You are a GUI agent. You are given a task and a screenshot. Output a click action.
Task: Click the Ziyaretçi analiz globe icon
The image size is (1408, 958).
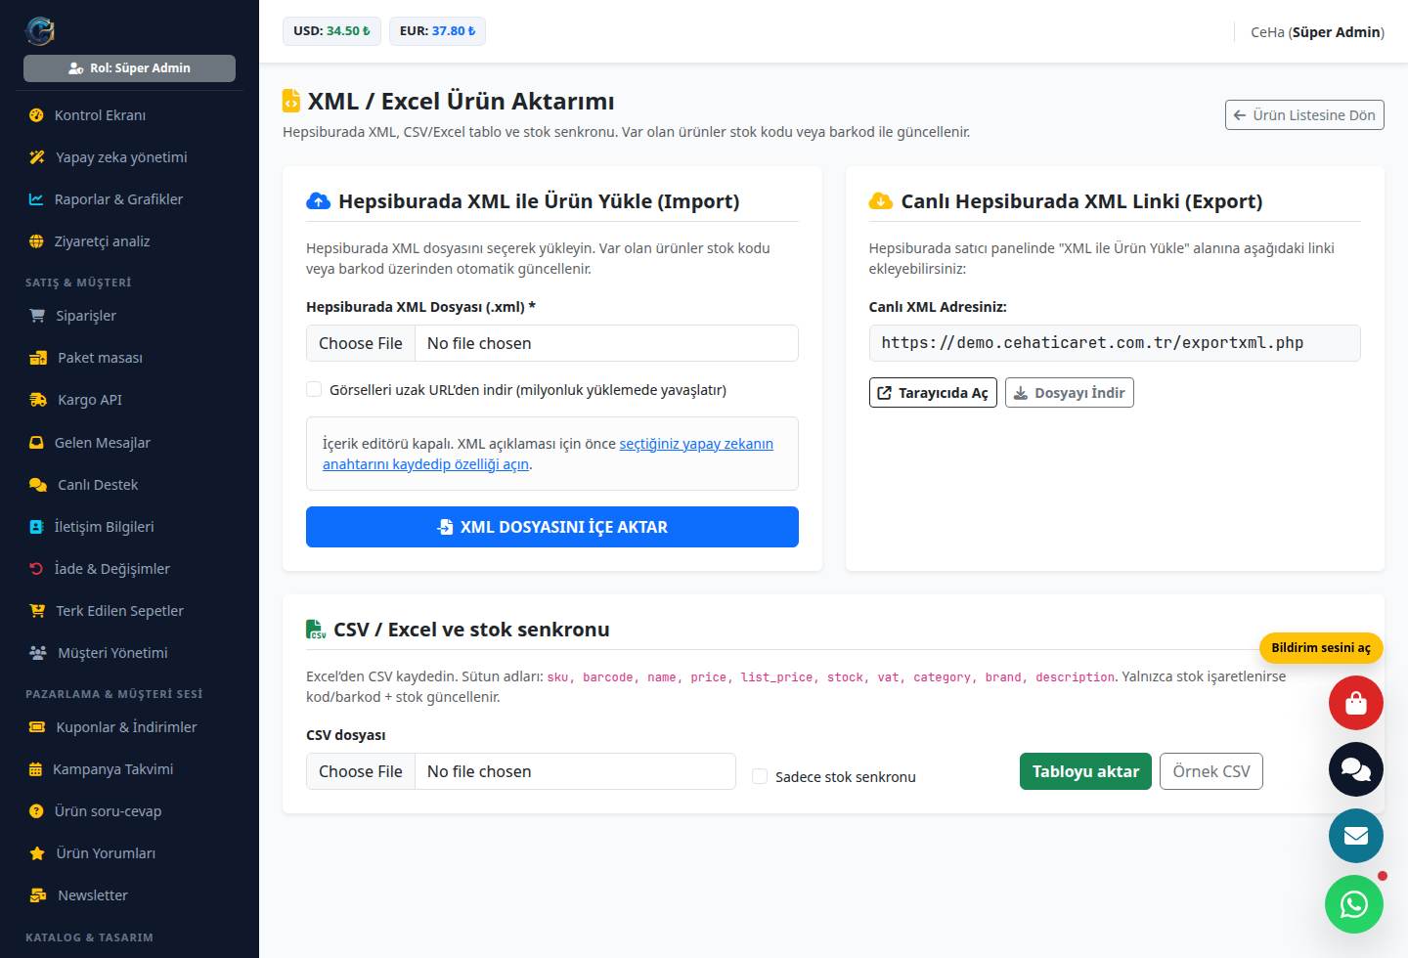[36, 241]
